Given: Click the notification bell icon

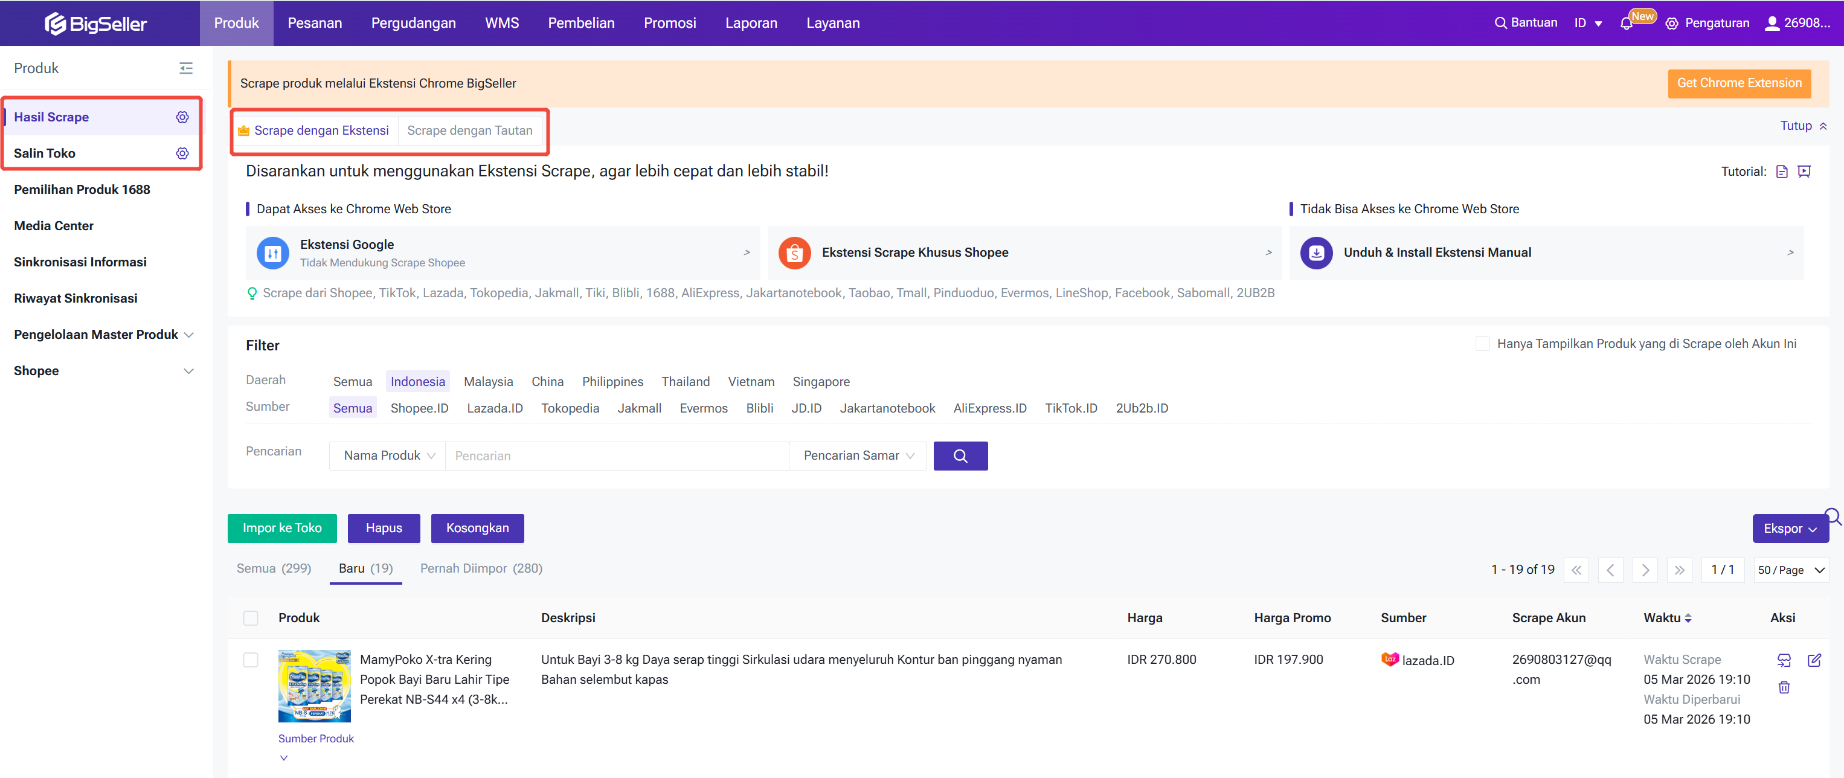Looking at the screenshot, I should pyautogui.click(x=1626, y=24).
